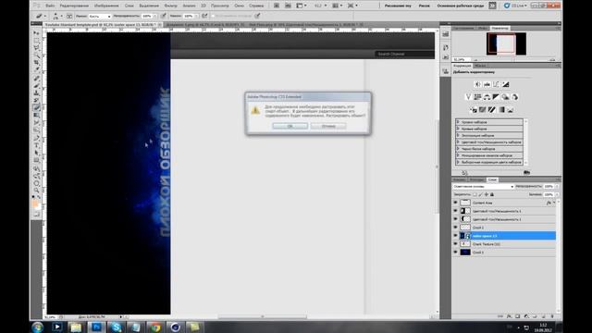592x333 pixels.
Task: Switch to the Маски tab
Action: click(x=480, y=66)
